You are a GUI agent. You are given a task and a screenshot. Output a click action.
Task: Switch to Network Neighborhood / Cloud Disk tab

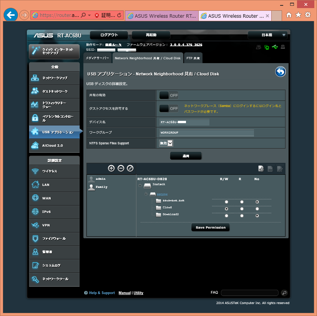148,58
